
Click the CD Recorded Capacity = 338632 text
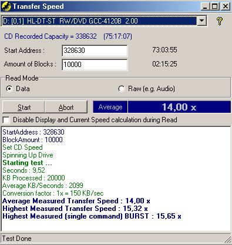51,36
